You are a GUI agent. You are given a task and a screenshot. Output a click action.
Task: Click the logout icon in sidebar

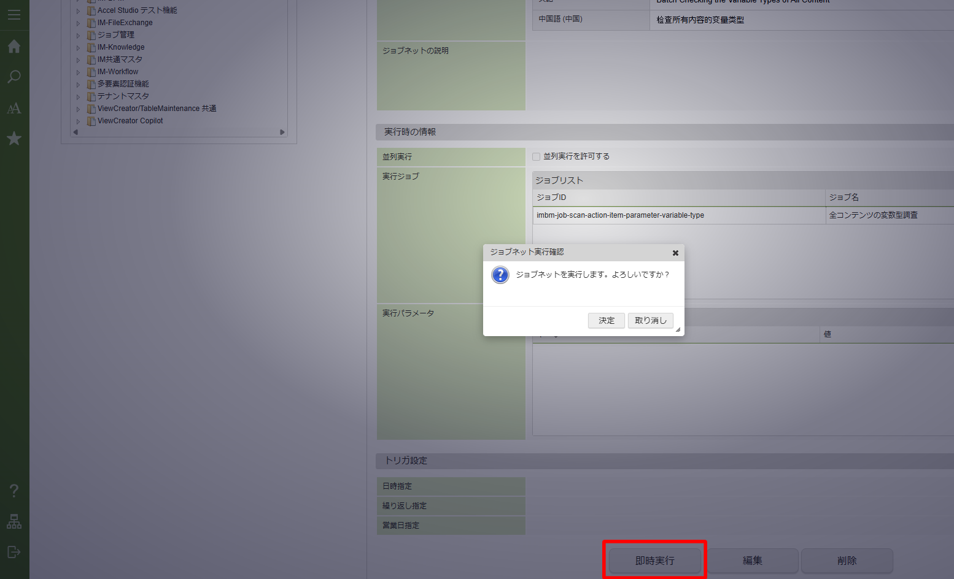(14, 552)
